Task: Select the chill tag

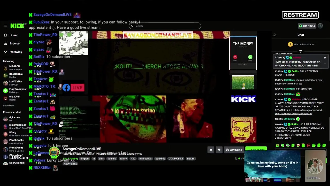Action: coord(101,159)
